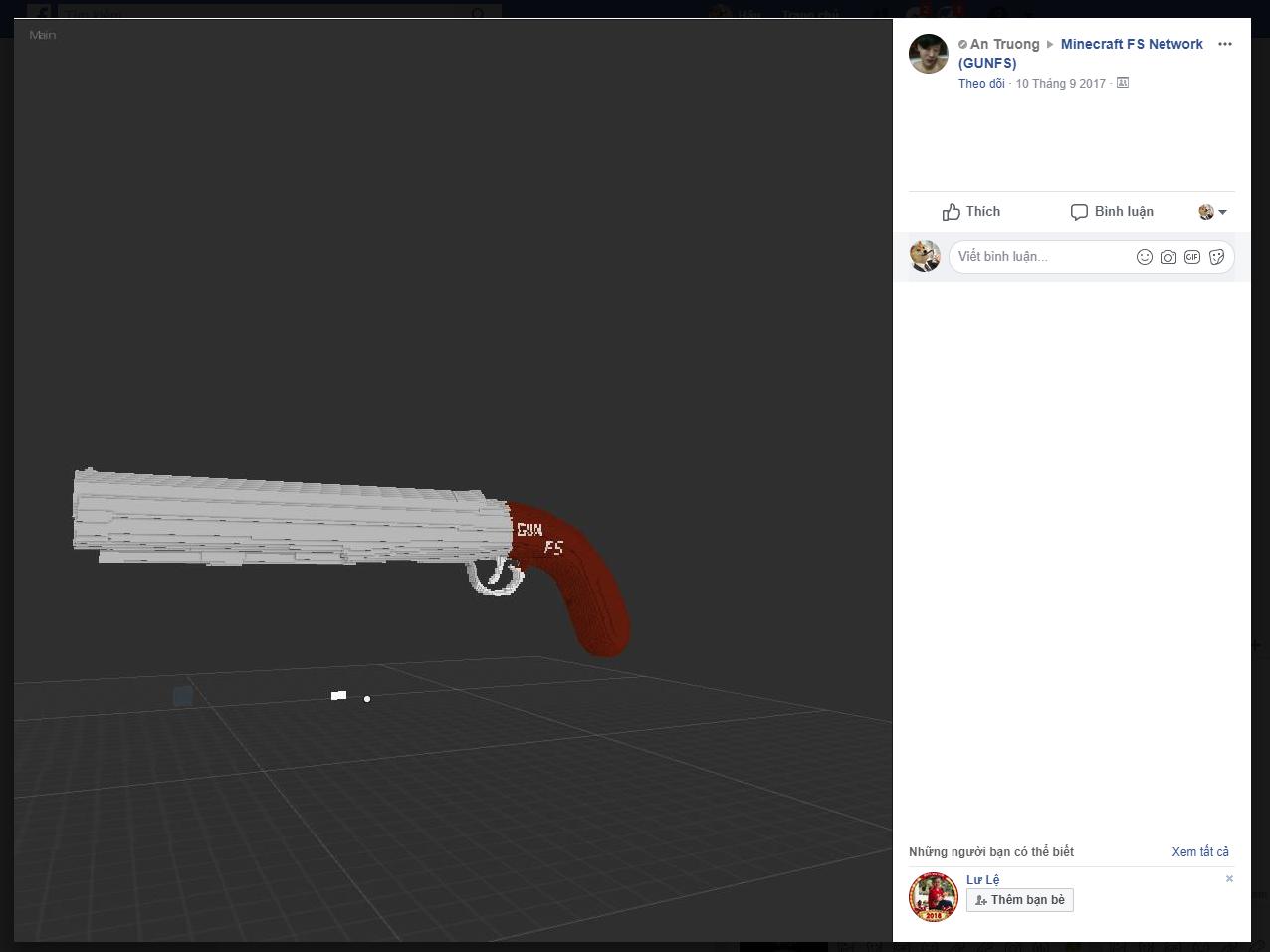Click the post audience privacy icon
Viewport: 1270px width, 952px height.
[1123, 83]
